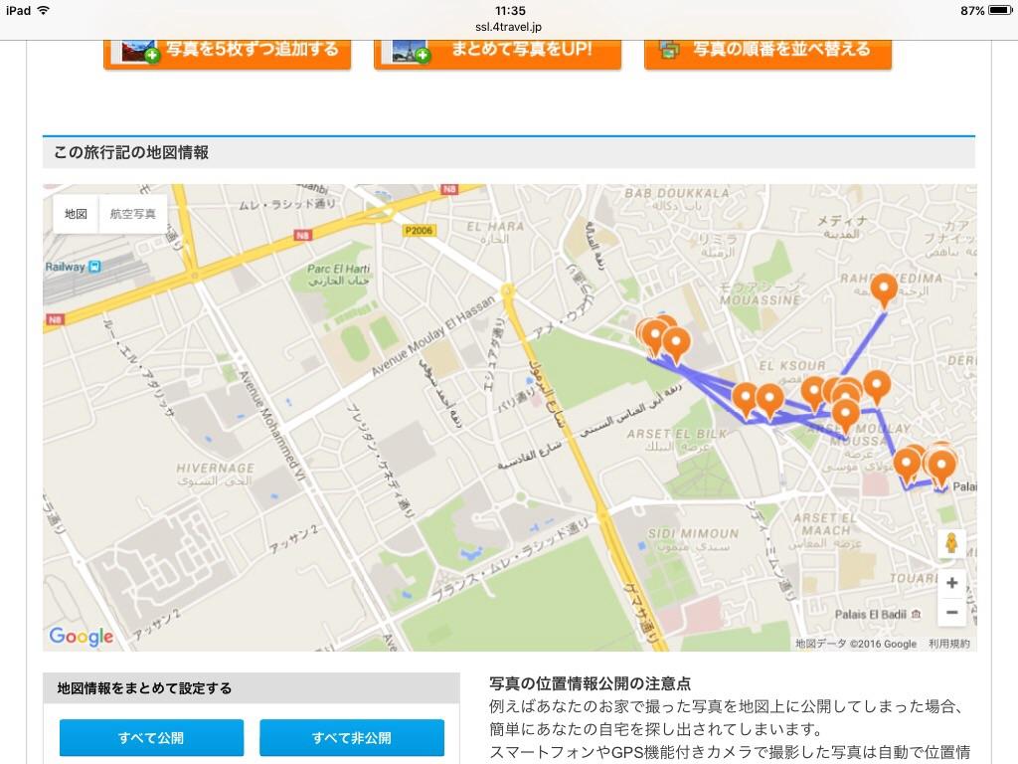Click the 写真の順番を並べ替える button
Screen dimensions: 1018x764
click(767, 50)
